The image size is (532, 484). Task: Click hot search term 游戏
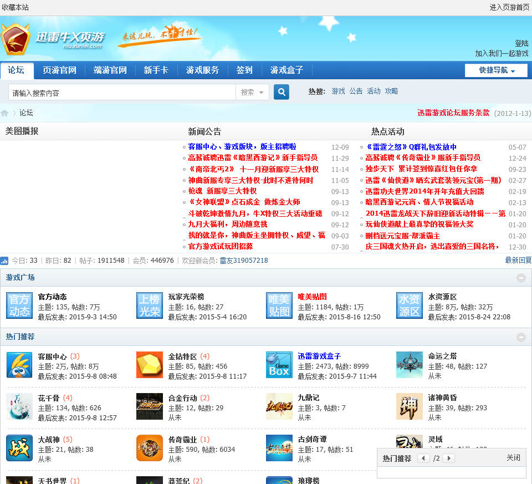[338, 91]
